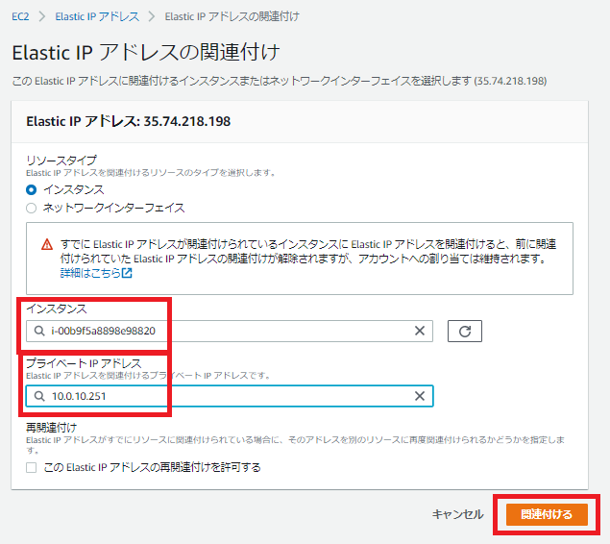Screen dimensions: 610x544
Task: Select the インスタンス resource type radio
Action: click(32, 189)
